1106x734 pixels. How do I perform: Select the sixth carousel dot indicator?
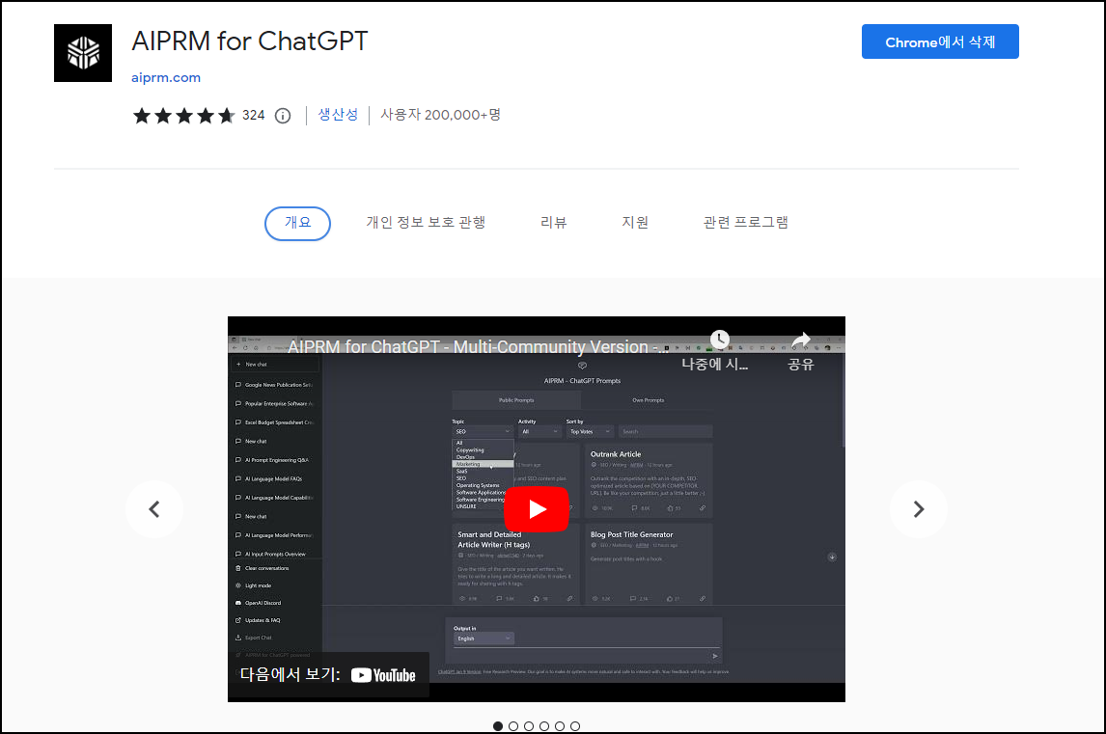click(x=575, y=726)
